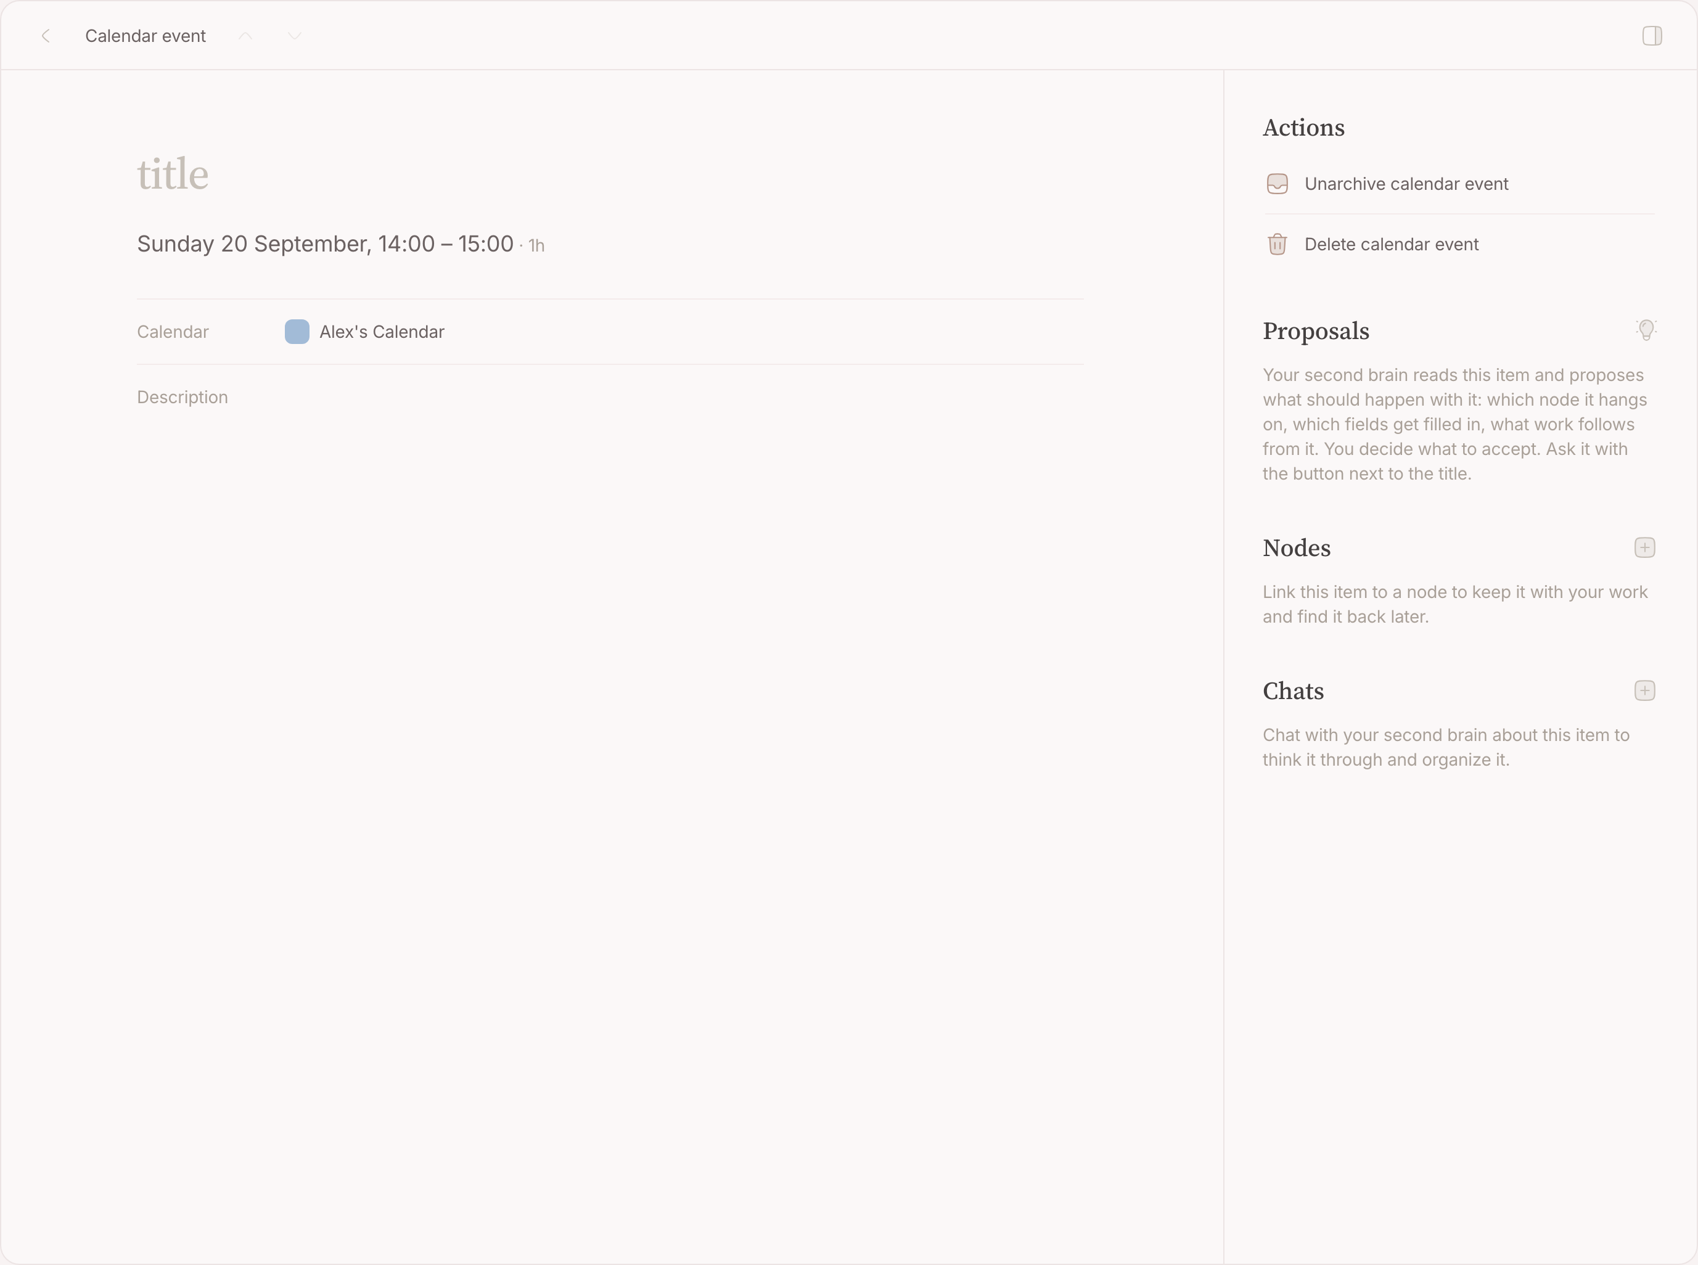This screenshot has width=1698, height=1265.
Task: Jump to previous item with up chevron
Action: click(245, 36)
